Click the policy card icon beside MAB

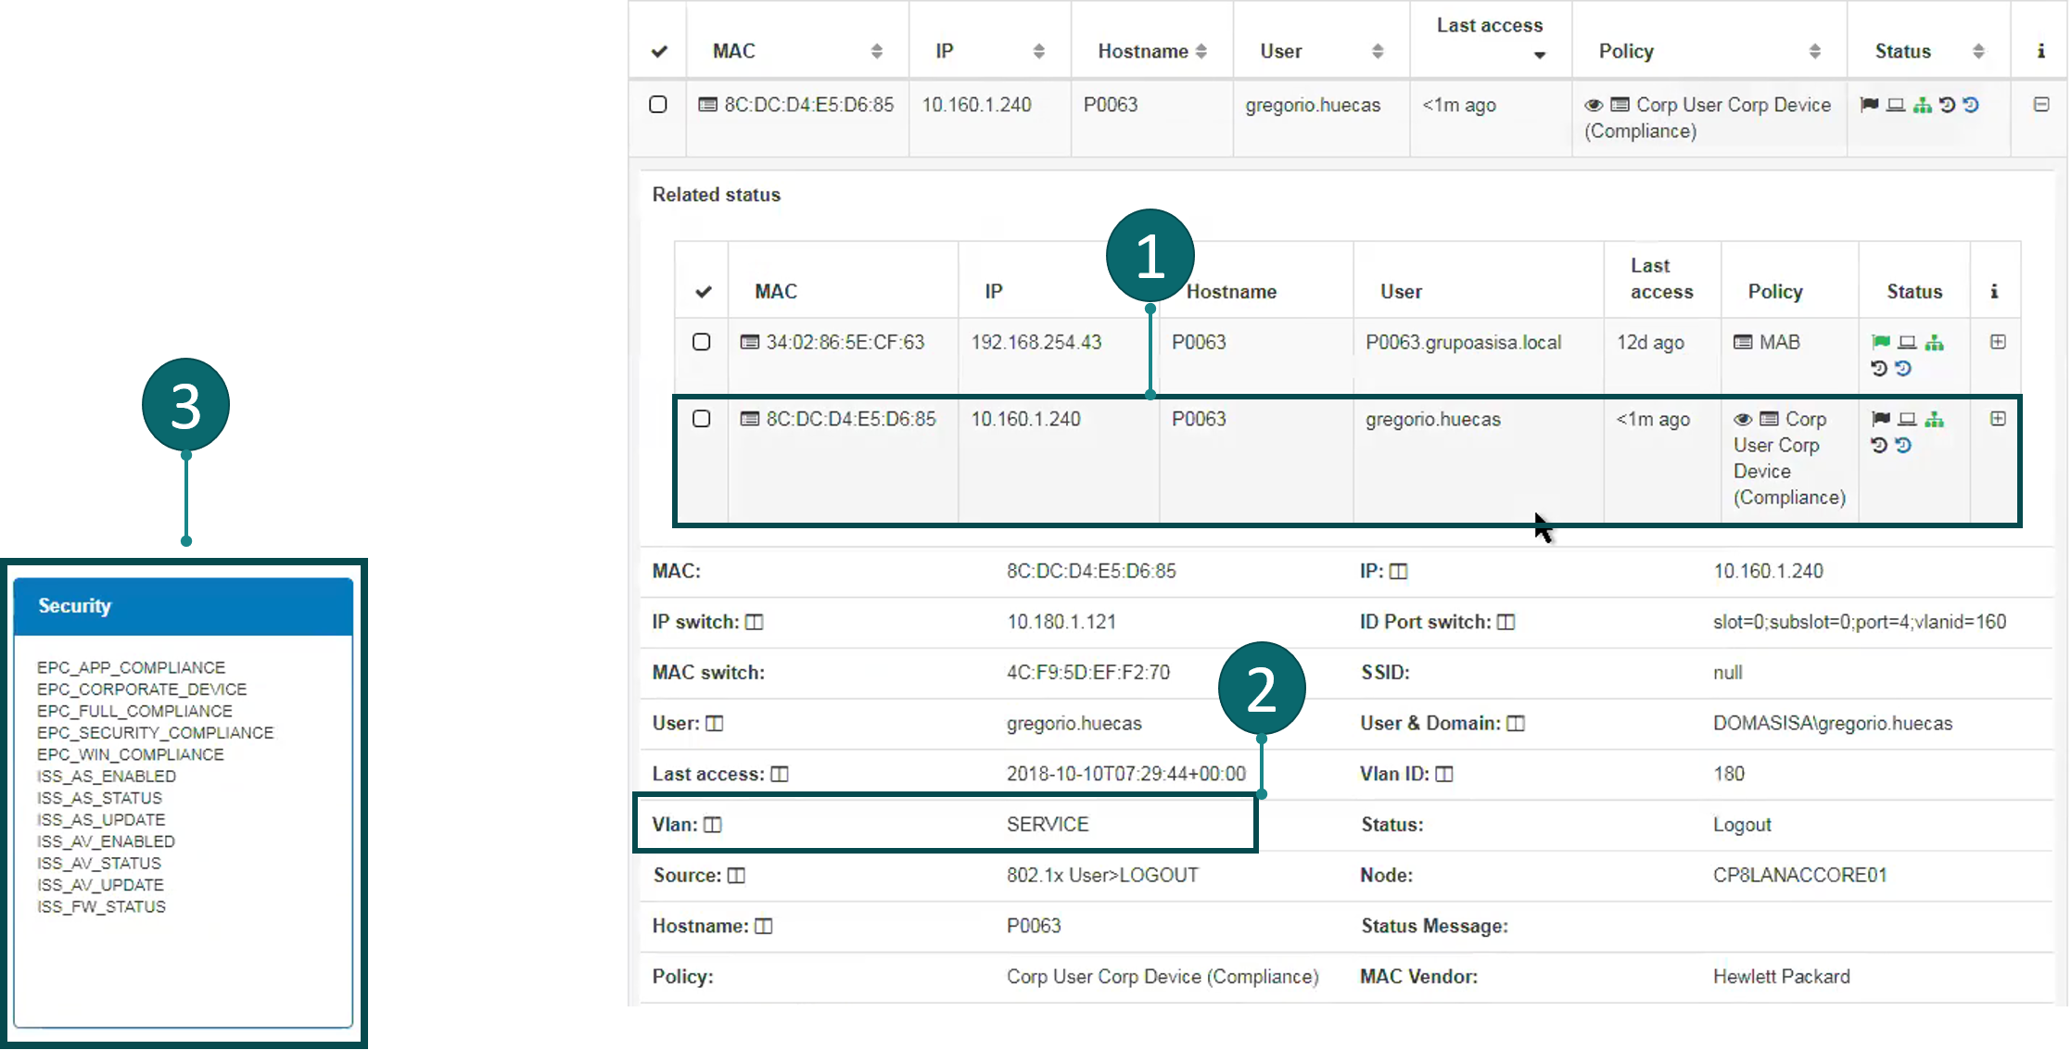pyautogui.click(x=1743, y=343)
